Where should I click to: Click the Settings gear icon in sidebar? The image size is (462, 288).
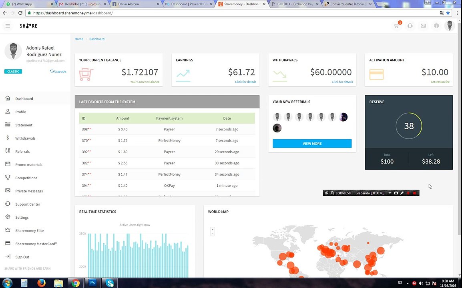click(x=8, y=217)
